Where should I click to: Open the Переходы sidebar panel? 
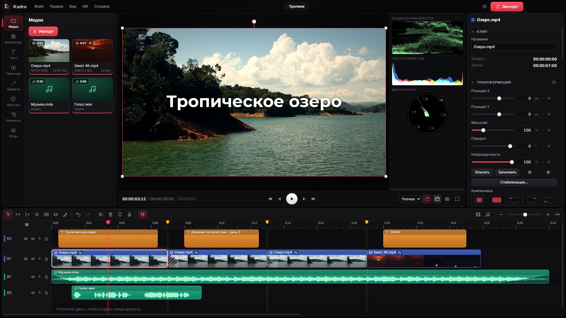coord(13,70)
